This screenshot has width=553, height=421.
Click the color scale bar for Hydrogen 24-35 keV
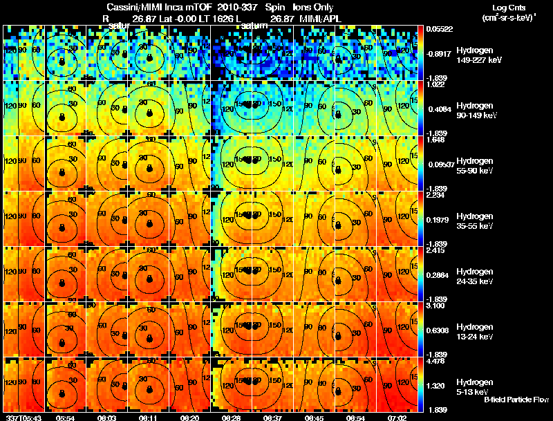point(421,274)
